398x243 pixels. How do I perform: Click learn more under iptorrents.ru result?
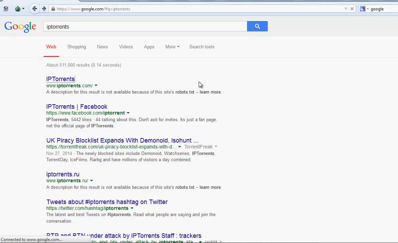point(210,187)
